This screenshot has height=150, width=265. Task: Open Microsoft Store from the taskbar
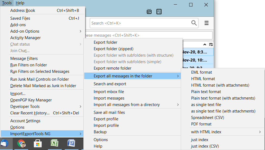click(x=38, y=144)
